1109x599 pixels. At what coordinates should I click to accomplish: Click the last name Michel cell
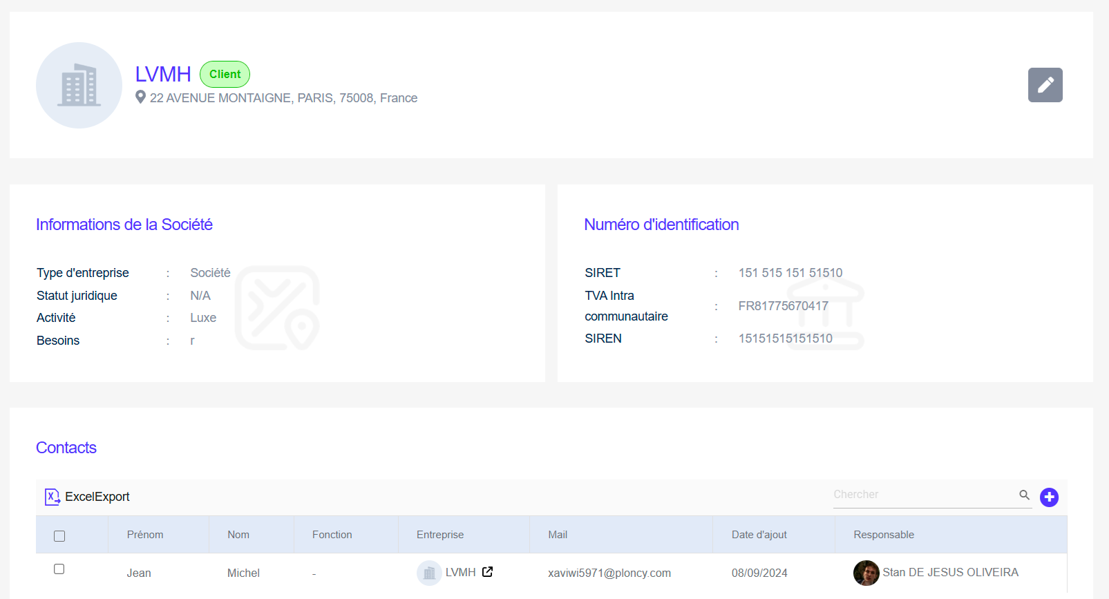point(243,573)
